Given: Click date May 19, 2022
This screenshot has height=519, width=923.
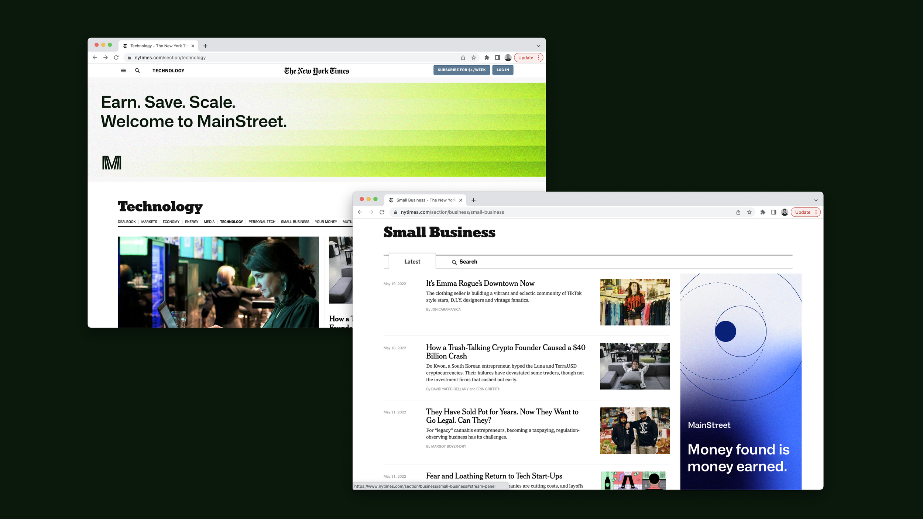Looking at the screenshot, I should point(395,284).
